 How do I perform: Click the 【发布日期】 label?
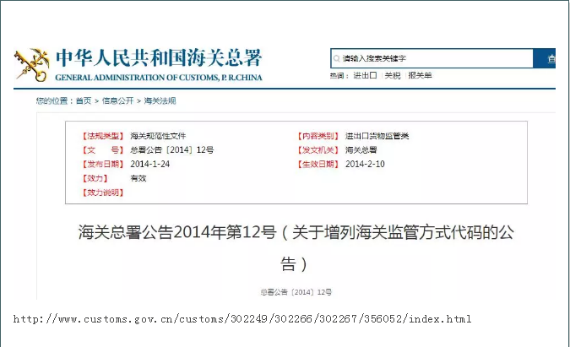pyautogui.click(x=103, y=164)
